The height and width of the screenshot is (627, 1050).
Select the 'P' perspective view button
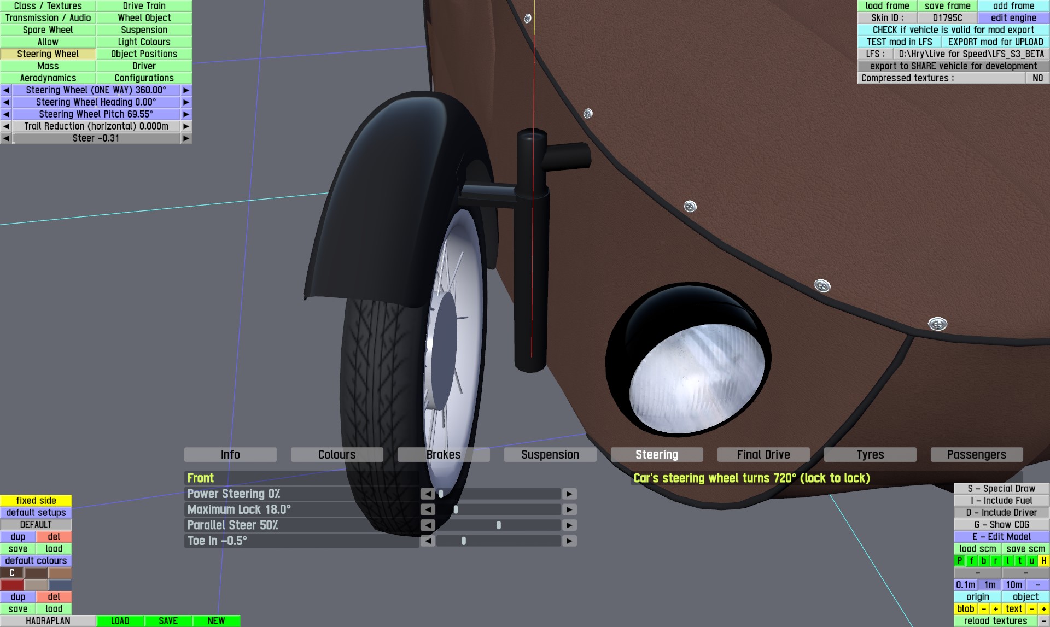tap(960, 561)
